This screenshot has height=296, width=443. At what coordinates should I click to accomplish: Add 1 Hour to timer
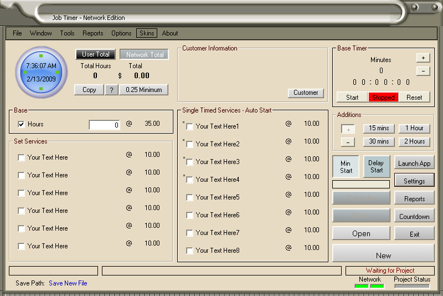click(414, 129)
